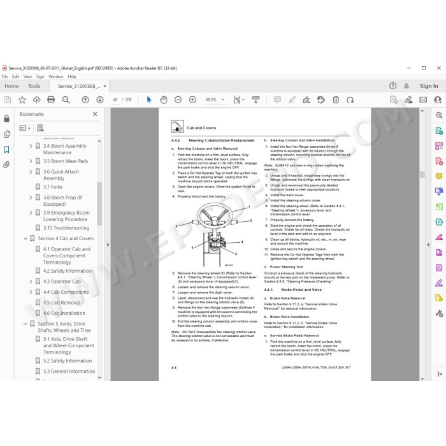Click the delete trash icon
The image size is (446, 446).
(x=336, y=100)
